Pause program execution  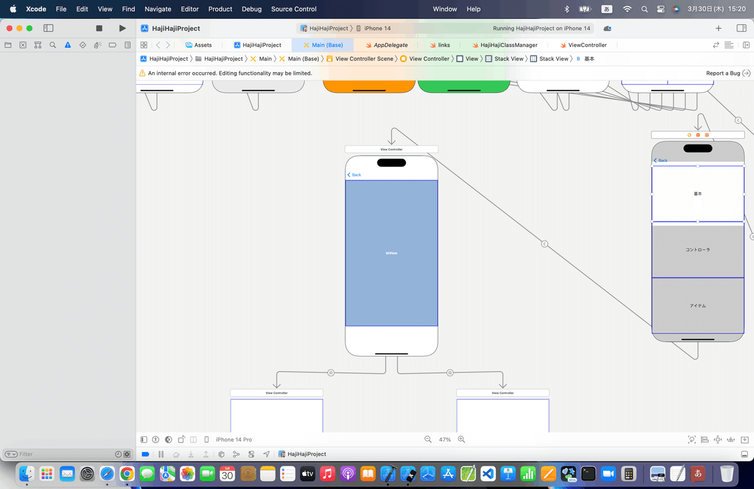pyautogui.click(x=161, y=454)
